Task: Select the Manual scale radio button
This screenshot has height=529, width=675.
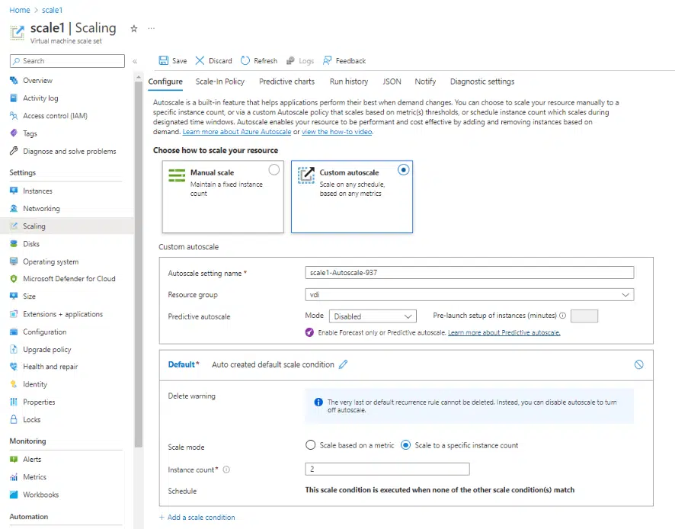Action: 274,170
